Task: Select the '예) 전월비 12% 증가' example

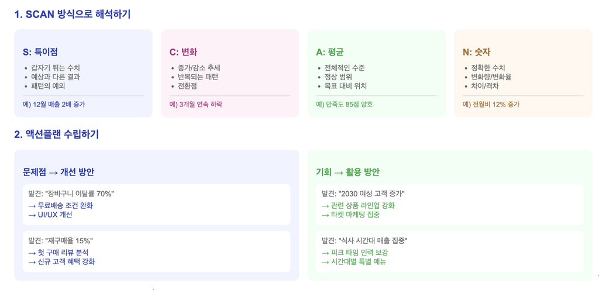Action: point(491,104)
